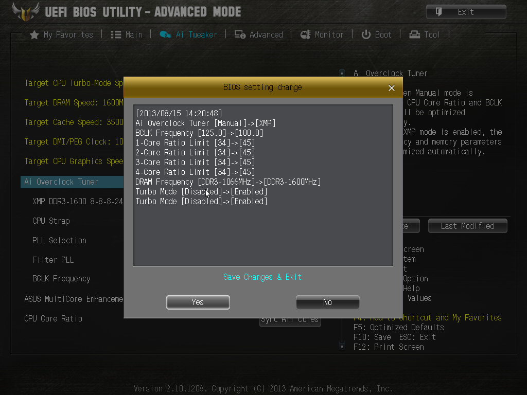Click the Ai Overclock Tuner Manual to XMP line
Screen dimensions: 527x395
[206, 123]
